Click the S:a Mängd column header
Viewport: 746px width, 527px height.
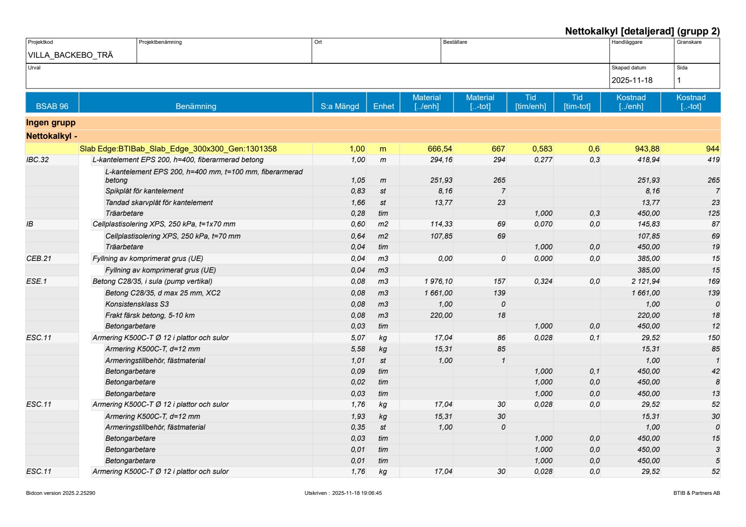coord(339,103)
